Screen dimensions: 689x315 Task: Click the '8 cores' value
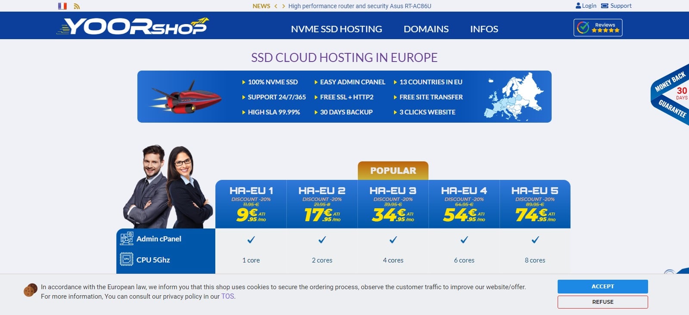(x=535, y=260)
